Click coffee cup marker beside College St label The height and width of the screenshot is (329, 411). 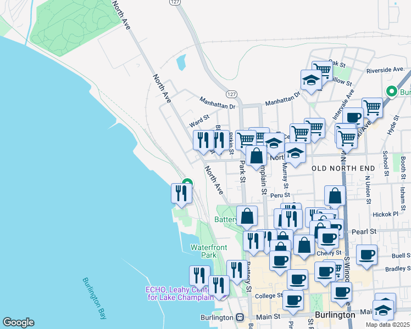coord(293,300)
